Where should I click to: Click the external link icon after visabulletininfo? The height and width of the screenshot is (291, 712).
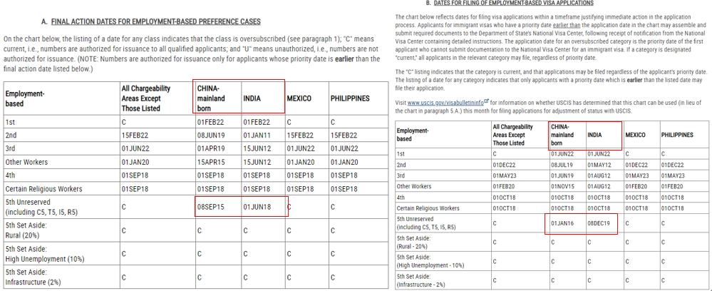486,101
